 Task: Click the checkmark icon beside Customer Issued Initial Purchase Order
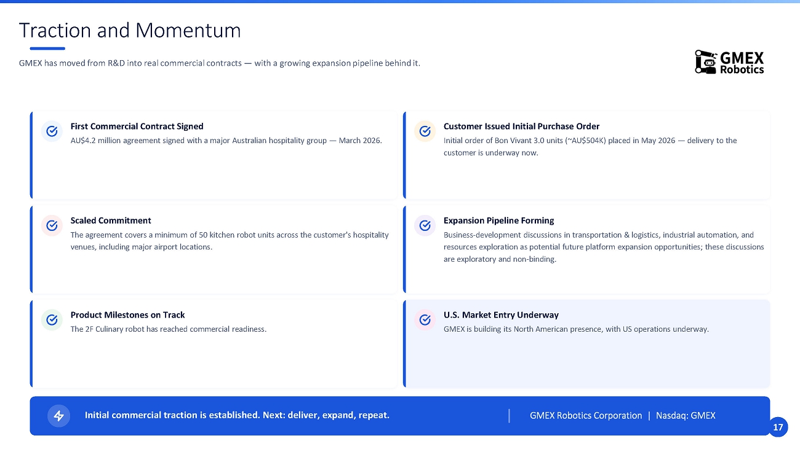[425, 131]
